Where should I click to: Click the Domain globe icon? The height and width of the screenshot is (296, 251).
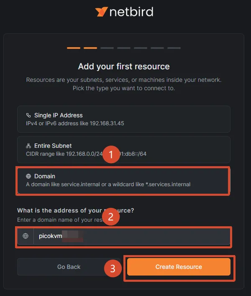[x=28, y=176]
